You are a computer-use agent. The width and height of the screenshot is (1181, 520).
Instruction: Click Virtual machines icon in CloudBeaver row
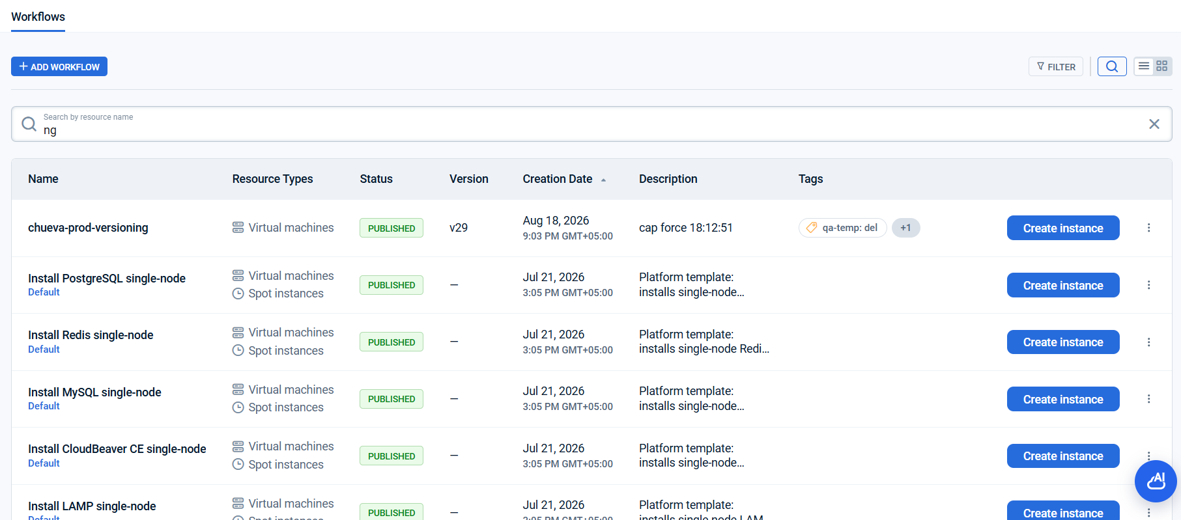[x=238, y=446]
